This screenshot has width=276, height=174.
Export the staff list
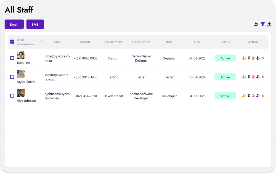[269, 24]
